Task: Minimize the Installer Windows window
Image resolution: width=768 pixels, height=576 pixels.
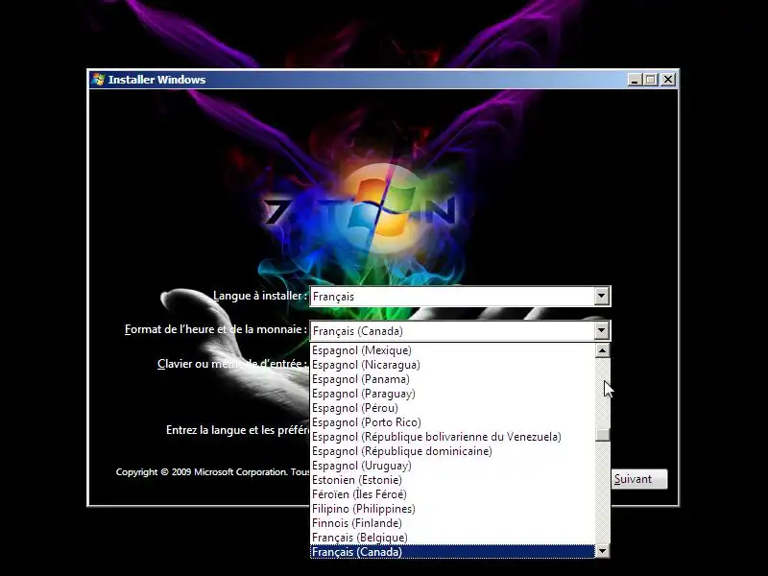Action: click(635, 80)
